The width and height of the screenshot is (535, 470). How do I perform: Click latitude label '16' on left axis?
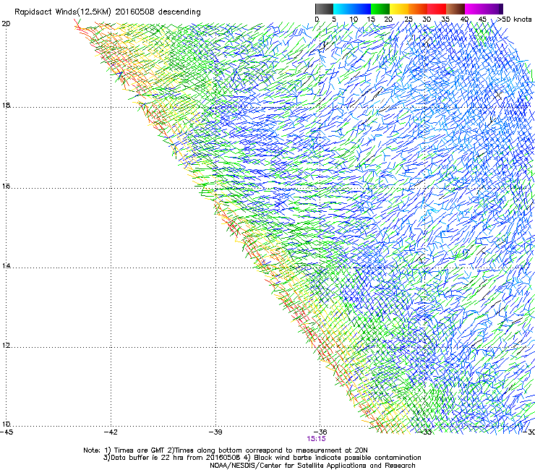6,187
